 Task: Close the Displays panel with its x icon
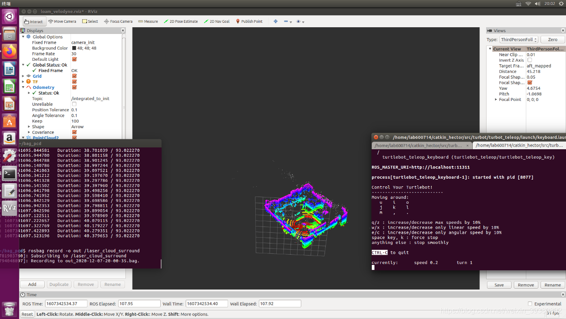pos(123,31)
